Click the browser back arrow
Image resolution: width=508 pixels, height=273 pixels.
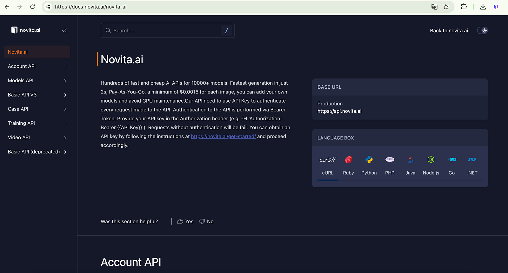tap(7, 7)
